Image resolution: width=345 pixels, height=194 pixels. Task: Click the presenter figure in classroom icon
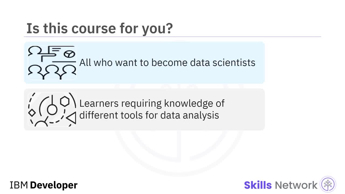pos(35,51)
